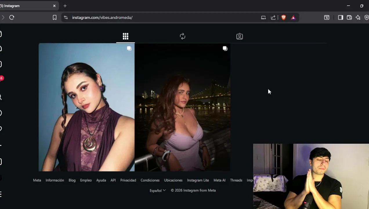Install Instagram app icon in address bar

(263, 17)
